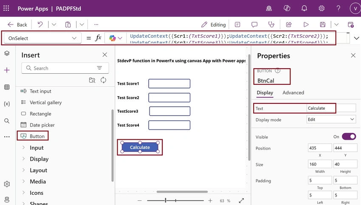Click the zoom slider handle
The width and height of the screenshot is (361, 205).
click(165, 200)
